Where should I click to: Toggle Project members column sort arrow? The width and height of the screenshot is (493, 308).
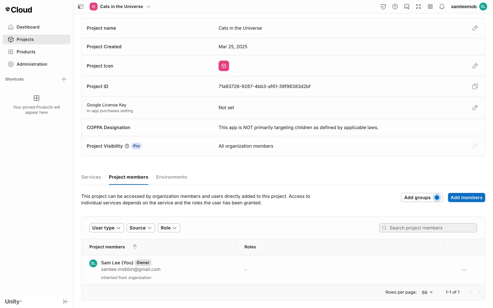[135, 247]
